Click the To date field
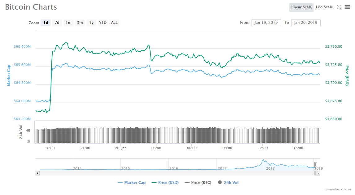355x195 pixels. tap(306, 23)
